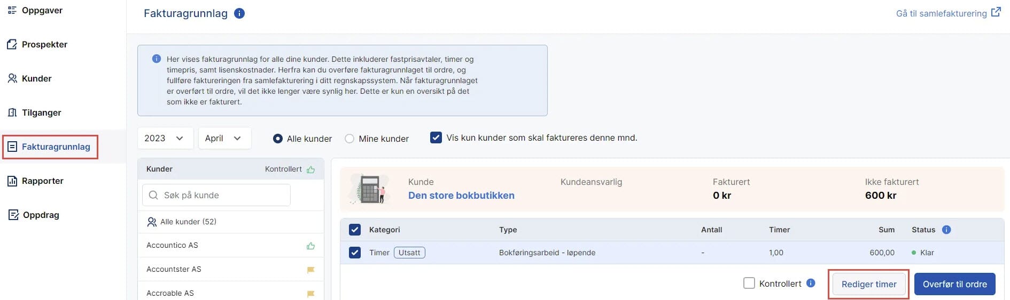Uncheck Vis kun kunder som skal faktureres

coord(436,137)
